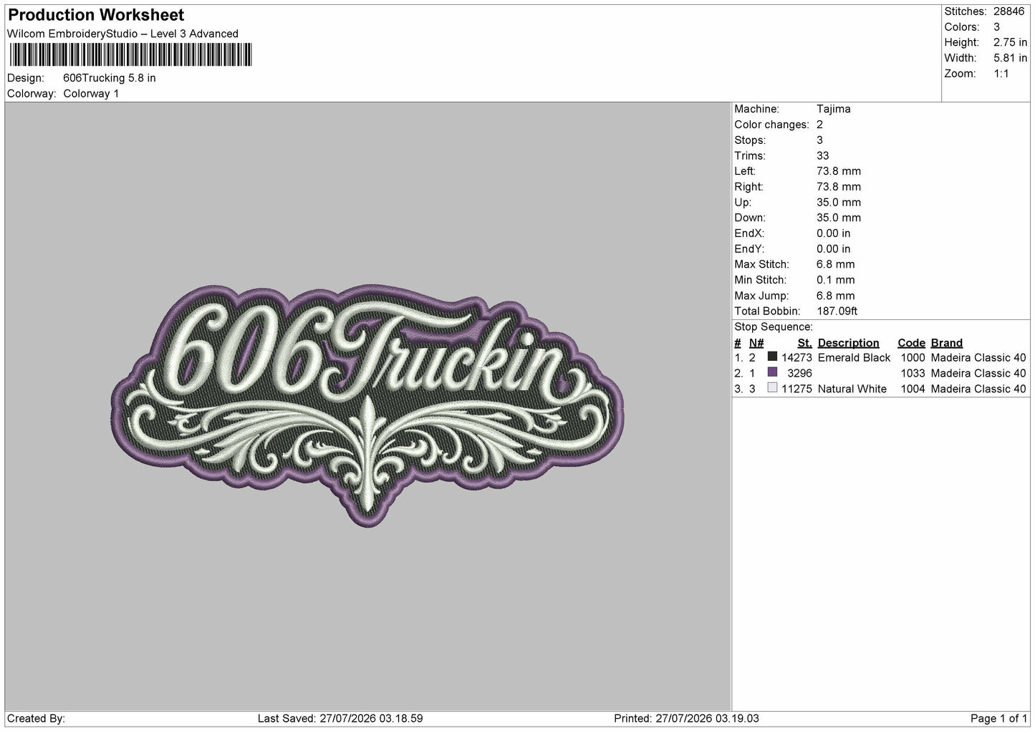The image size is (1035, 731).
Task: Click the Emerald Black color swatch
Action: coord(772,357)
